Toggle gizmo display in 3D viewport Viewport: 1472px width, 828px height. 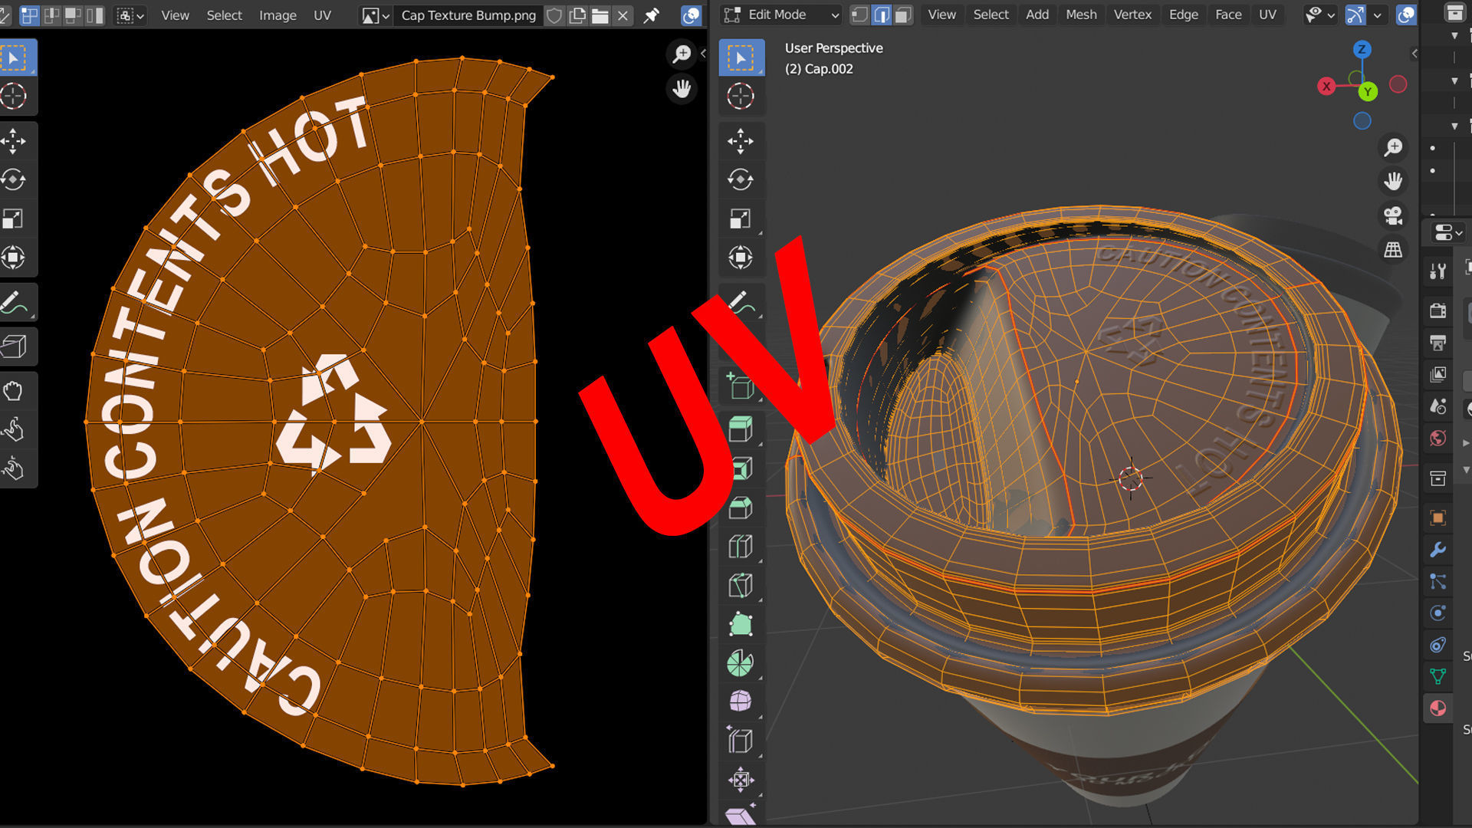(1355, 15)
